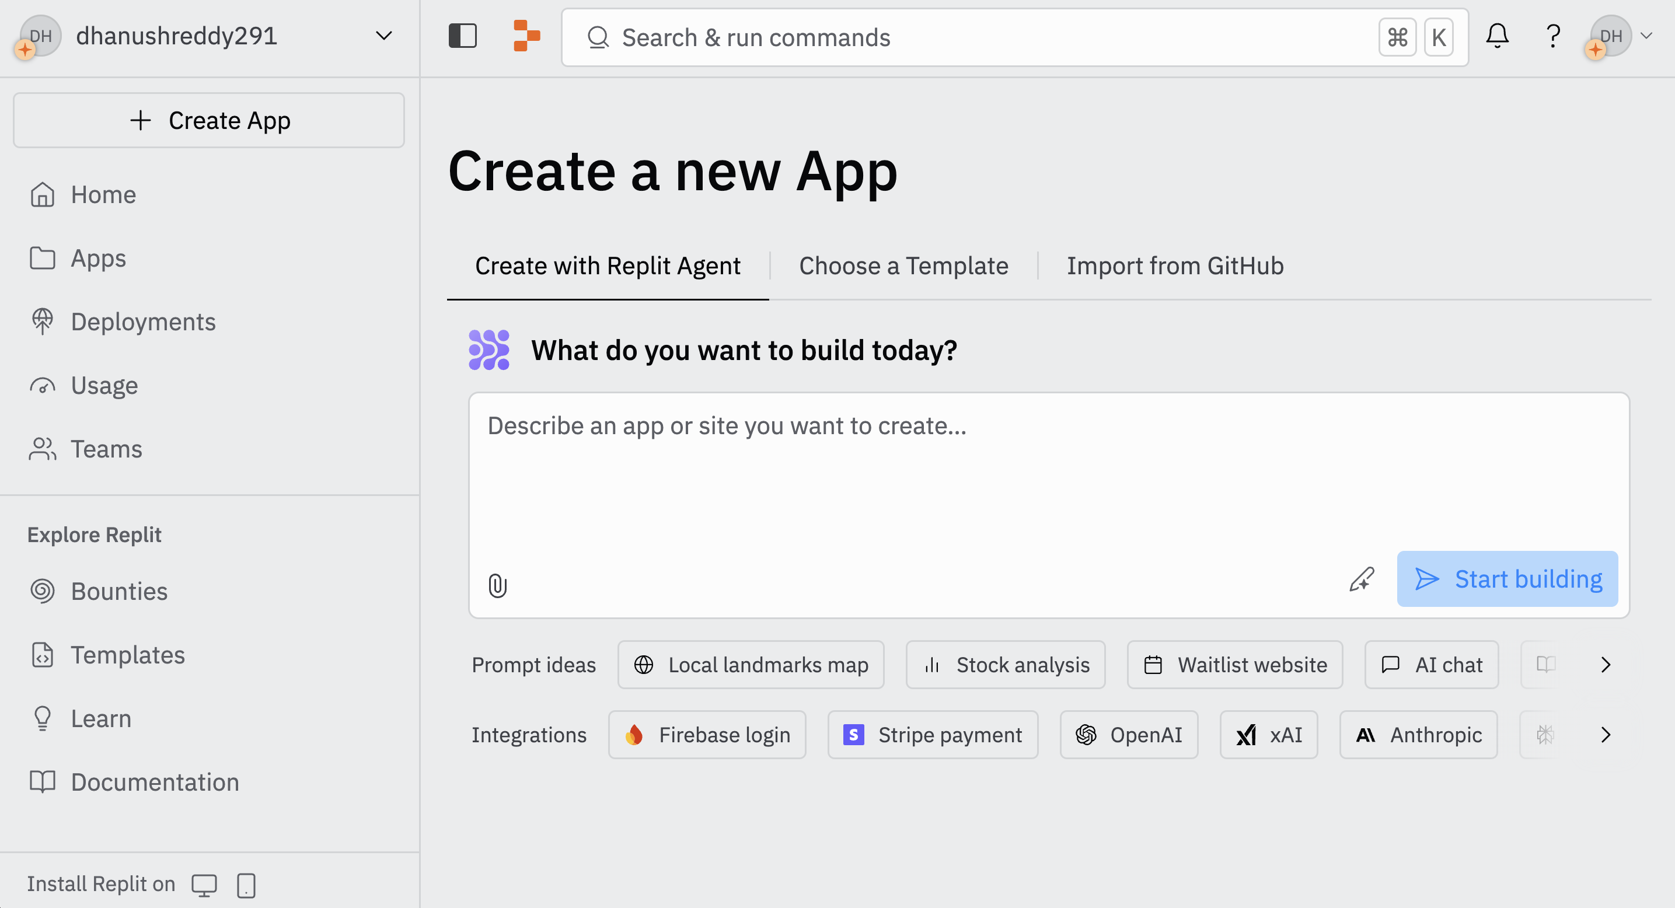Open Deployments from the sidebar

point(142,321)
